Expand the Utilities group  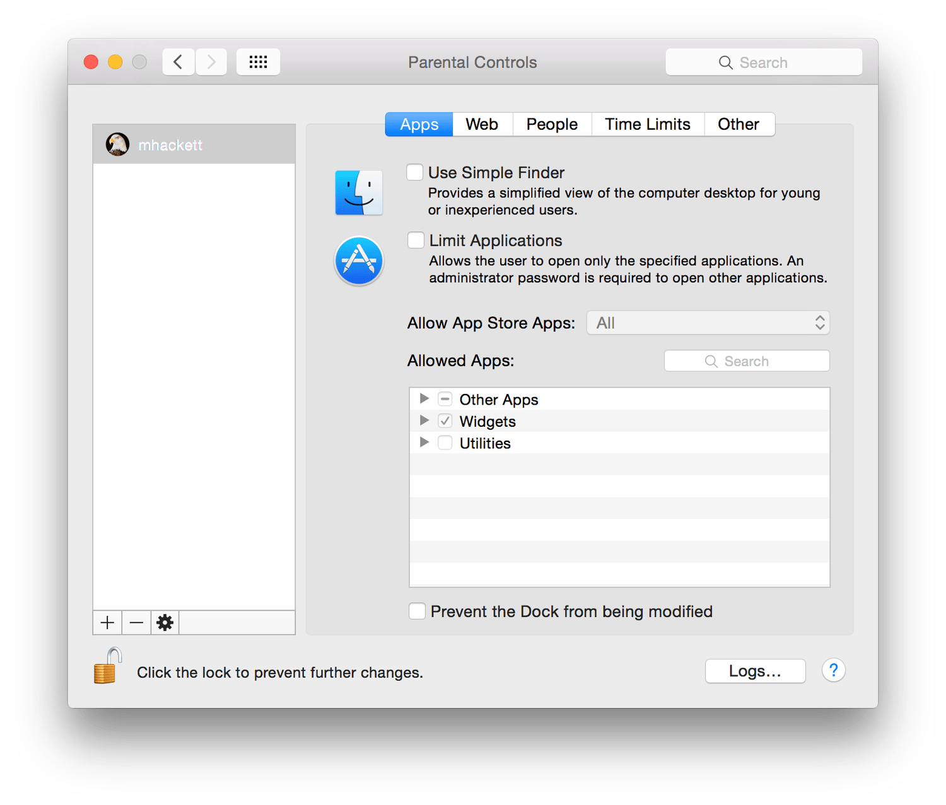pyautogui.click(x=424, y=442)
